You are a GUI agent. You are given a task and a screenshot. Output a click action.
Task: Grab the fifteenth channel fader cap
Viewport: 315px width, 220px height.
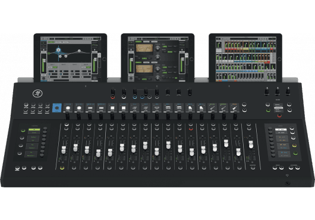point(226,144)
